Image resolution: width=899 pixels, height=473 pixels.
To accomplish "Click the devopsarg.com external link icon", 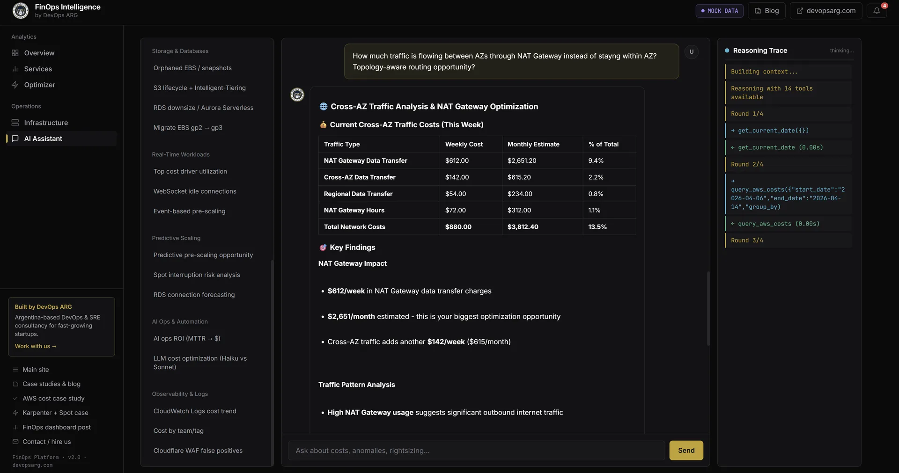I will [800, 11].
